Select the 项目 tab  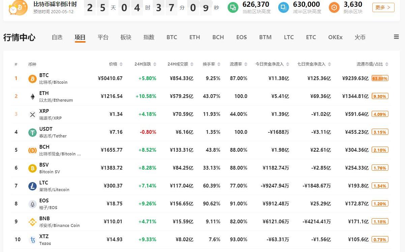(x=80, y=37)
